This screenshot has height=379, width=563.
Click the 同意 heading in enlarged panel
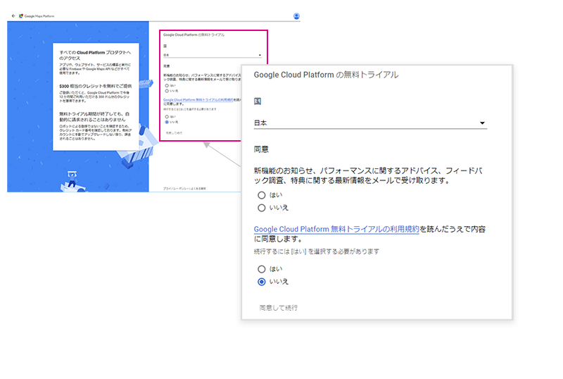(261, 149)
